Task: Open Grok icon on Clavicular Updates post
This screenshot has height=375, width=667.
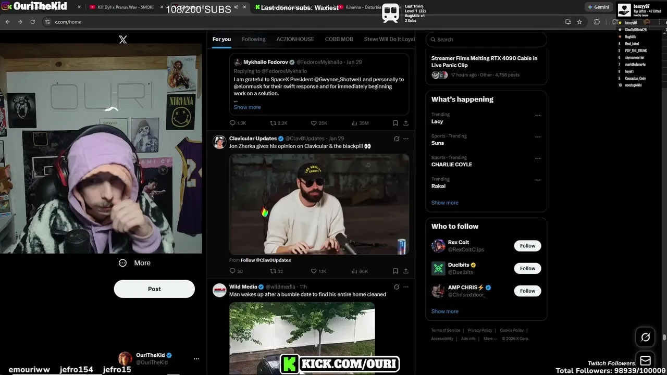Action: [397, 139]
